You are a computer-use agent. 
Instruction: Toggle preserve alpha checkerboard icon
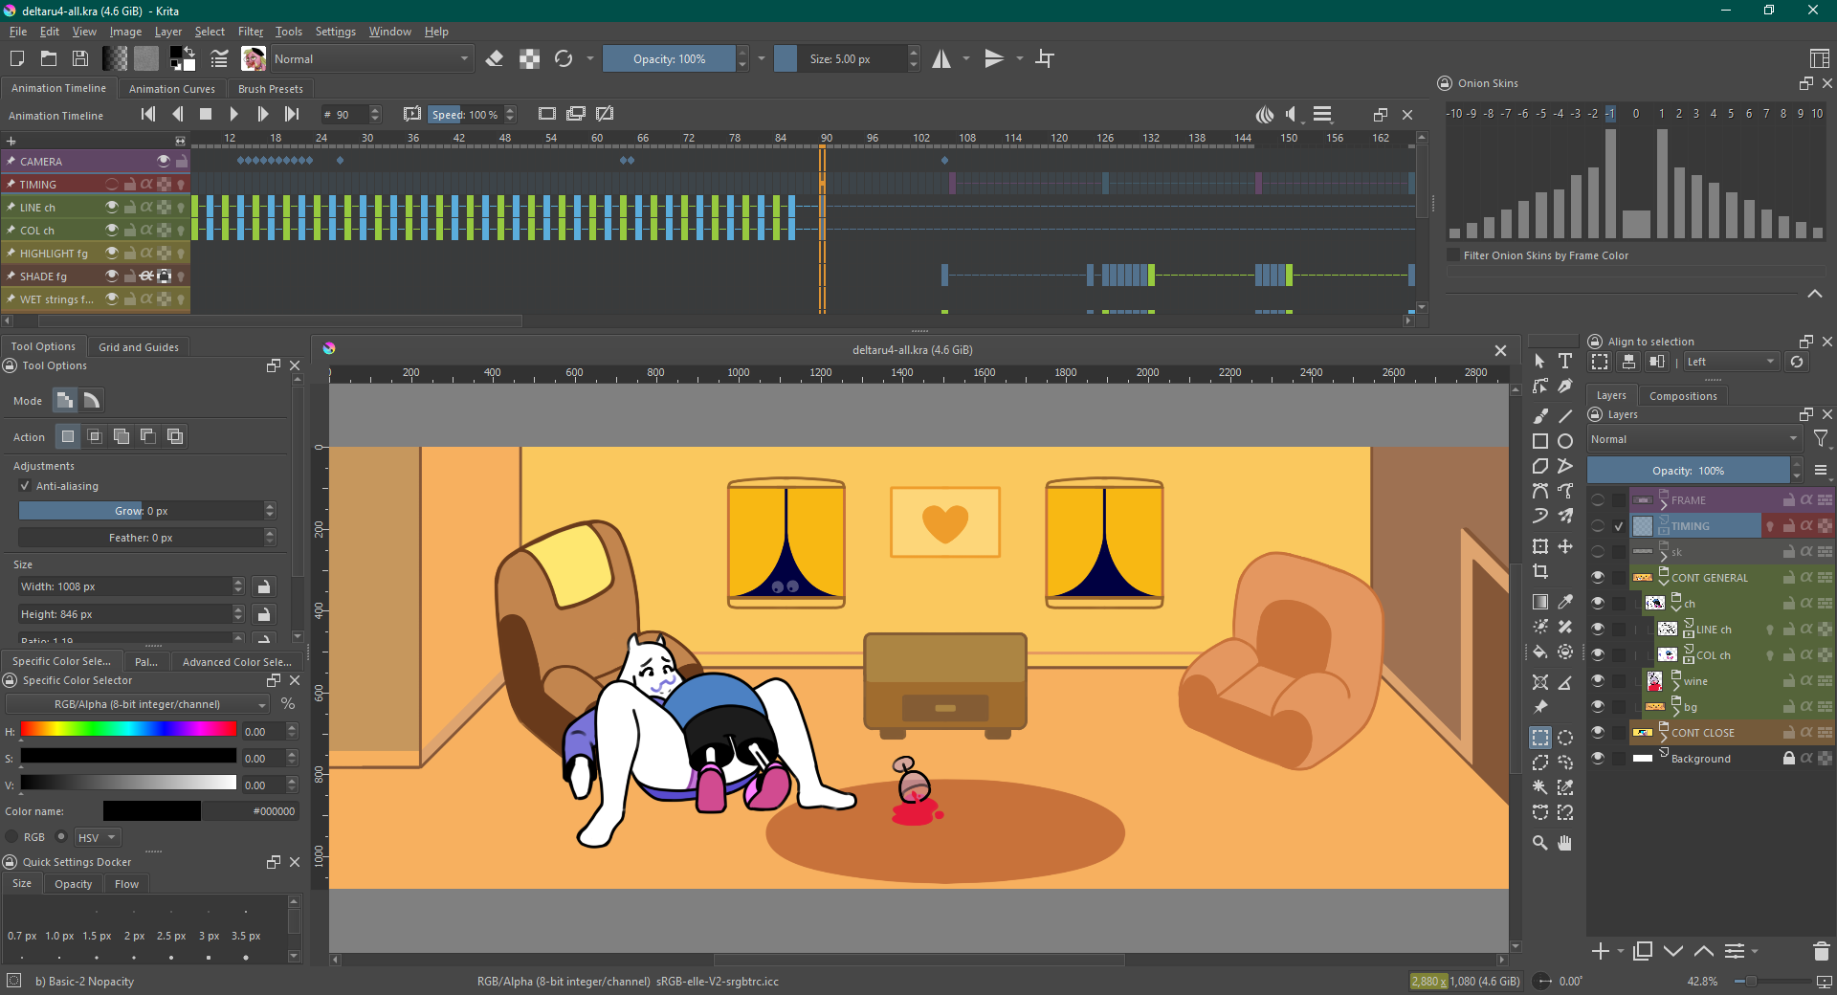pyautogui.click(x=529, y=59)
